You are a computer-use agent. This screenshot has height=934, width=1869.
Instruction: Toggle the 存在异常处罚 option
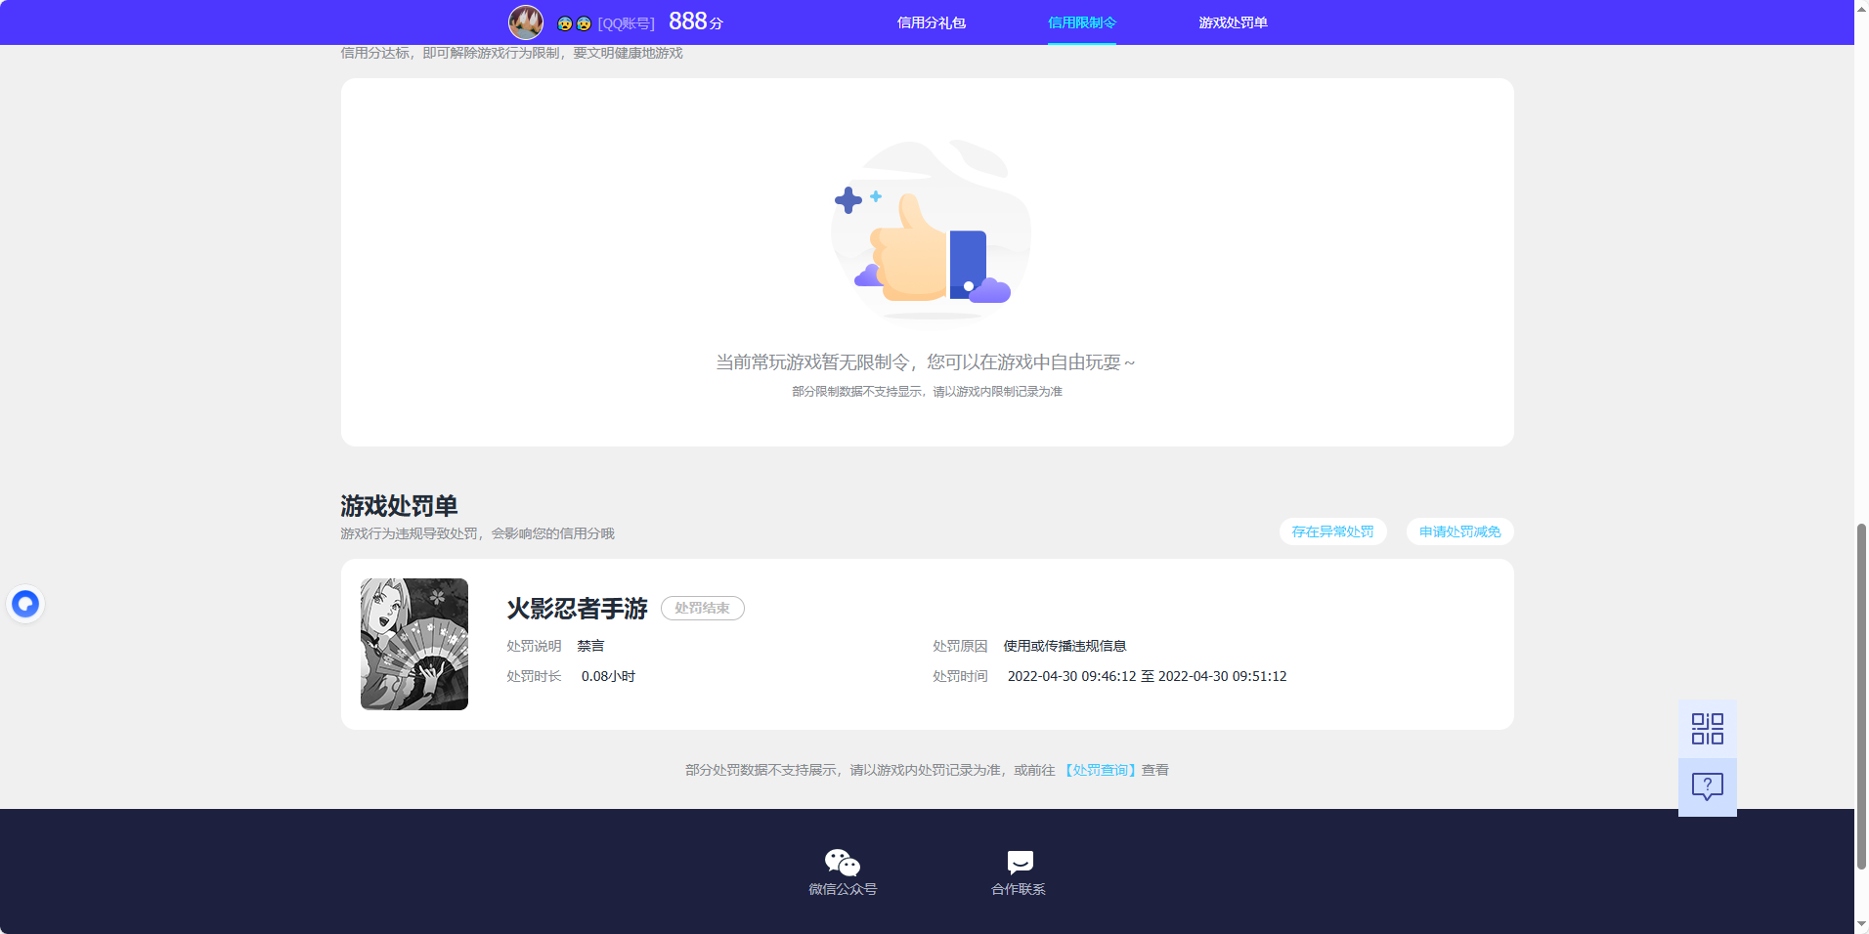1333,531
